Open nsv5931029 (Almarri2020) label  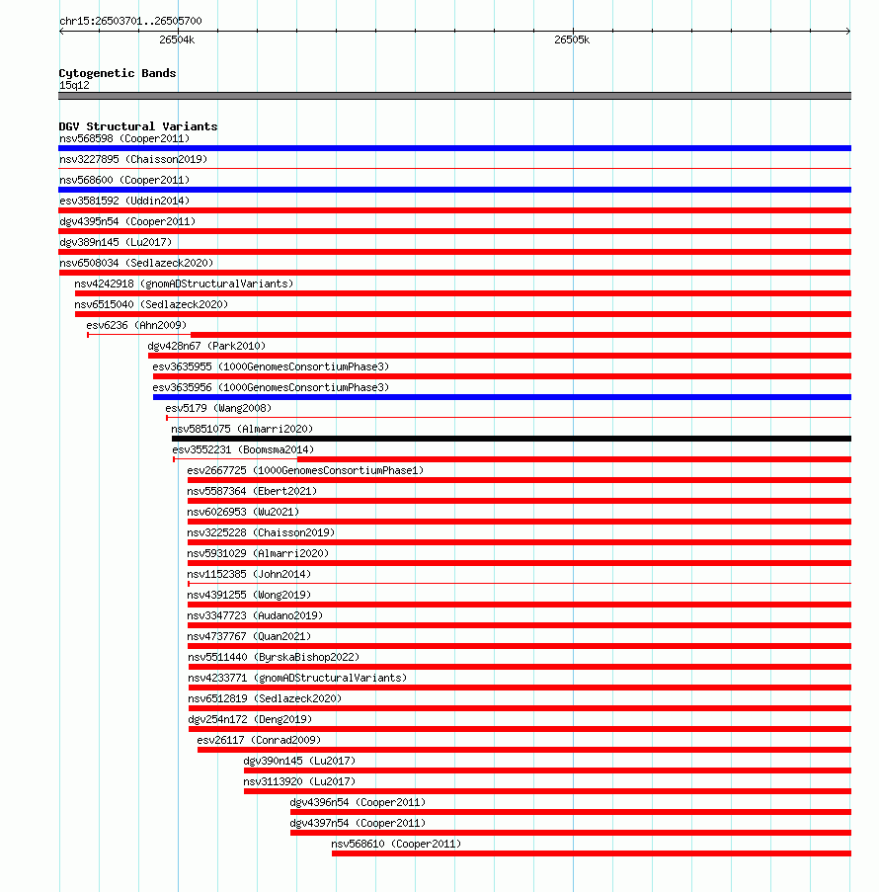(258, 554)
